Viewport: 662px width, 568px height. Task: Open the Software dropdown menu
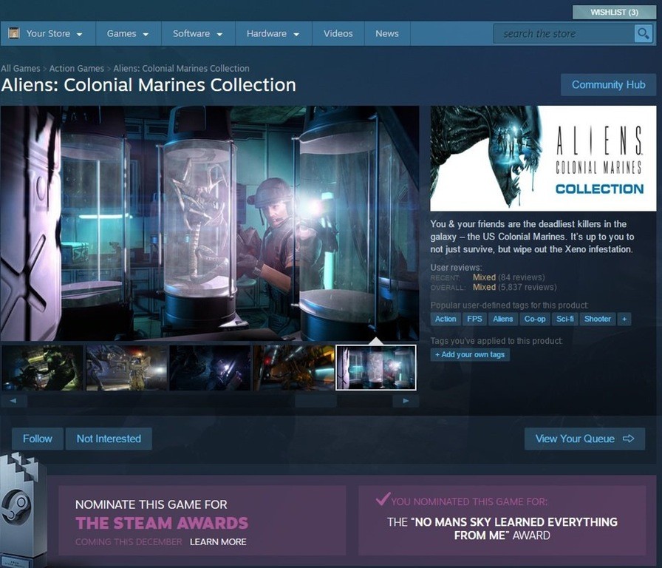[x=197, y=33]
